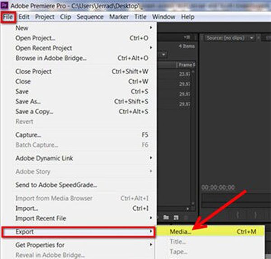The image size is (271, 259).
Task: Click the Export entry in the File menu
Action: tap(78, 232)
